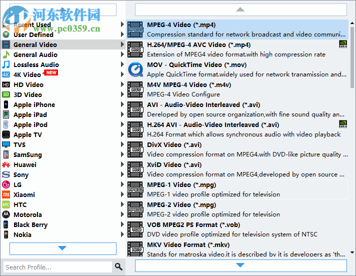356x276 pixels.
Task: Select XviD Video (*.avi) format
Action: (x=237, y=169)
